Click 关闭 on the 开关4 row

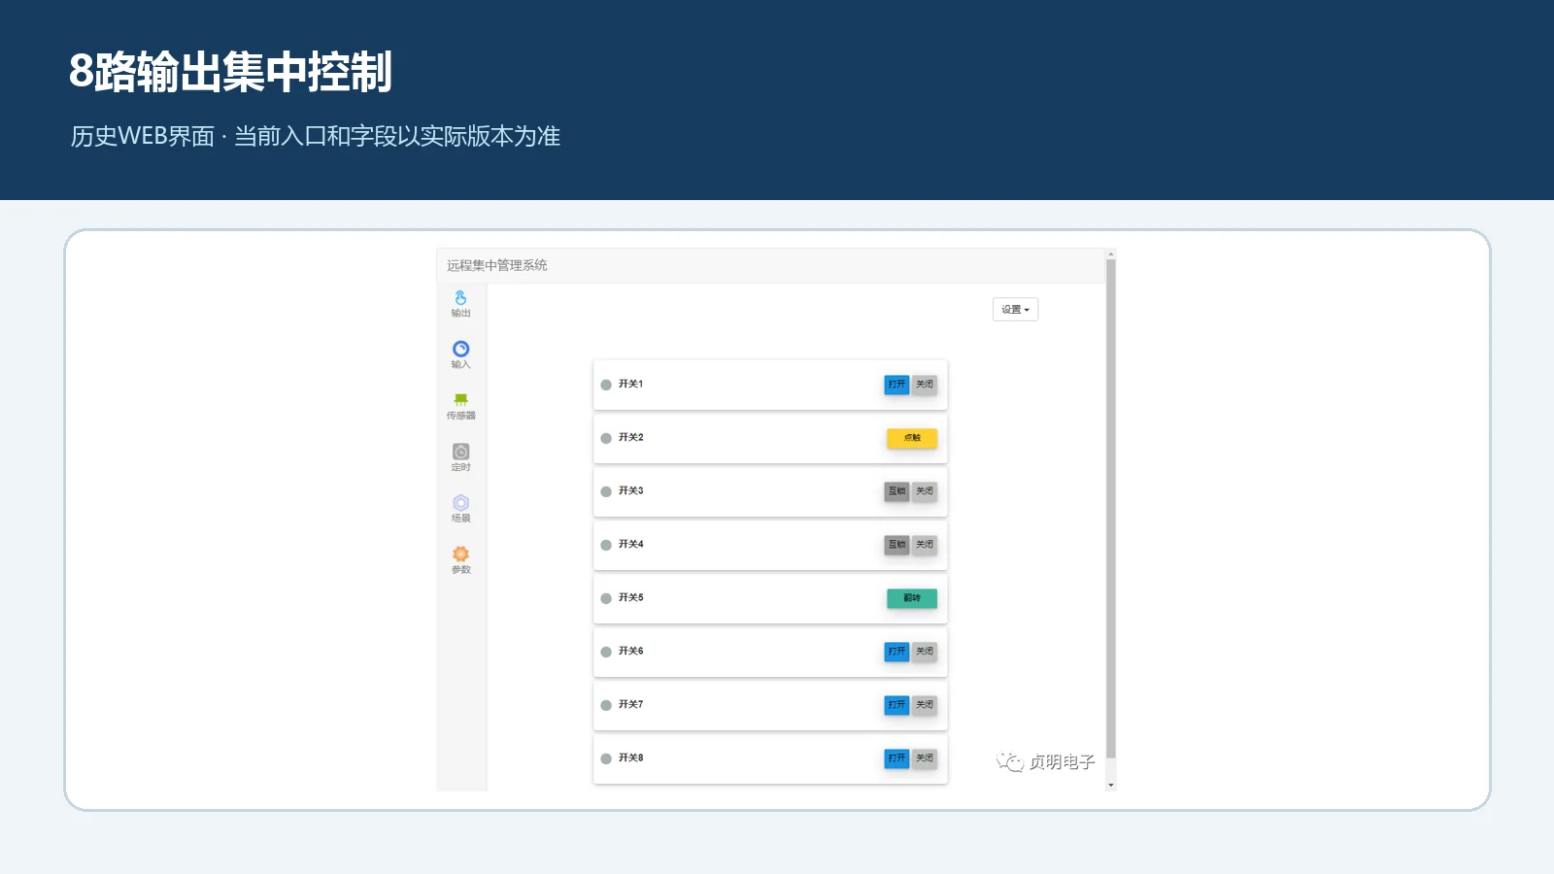pos(925,545)
